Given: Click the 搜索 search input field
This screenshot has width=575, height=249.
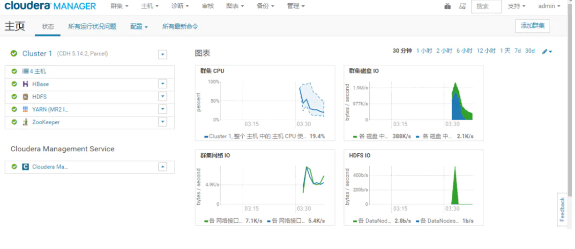Looking at the screenshot, I should [x=486, y=6].
